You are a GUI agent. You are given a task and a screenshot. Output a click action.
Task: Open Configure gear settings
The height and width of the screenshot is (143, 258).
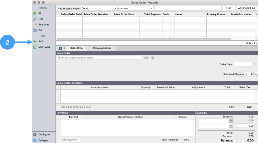click(35, 135)
